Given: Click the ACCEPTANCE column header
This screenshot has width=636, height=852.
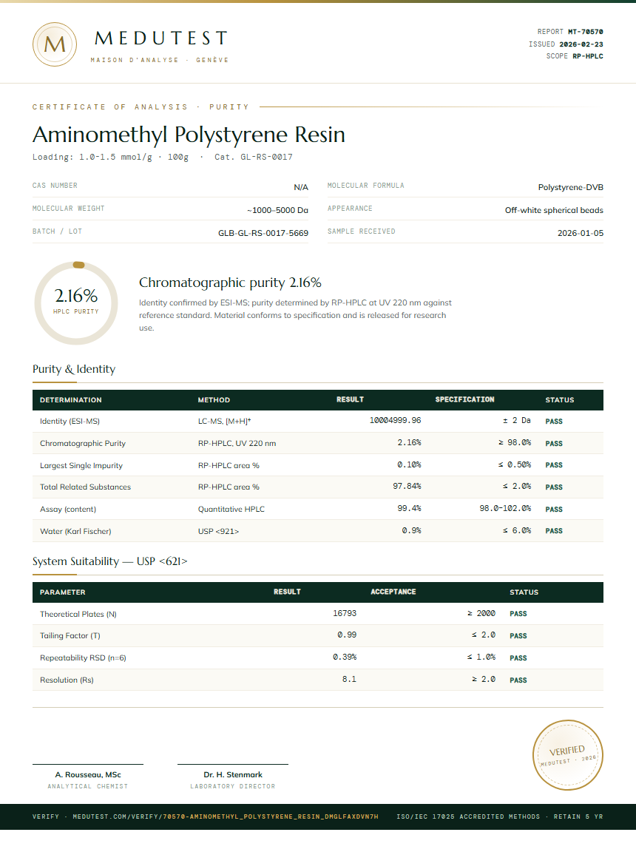Looking at the screenshot, I should tap(393, 592).
